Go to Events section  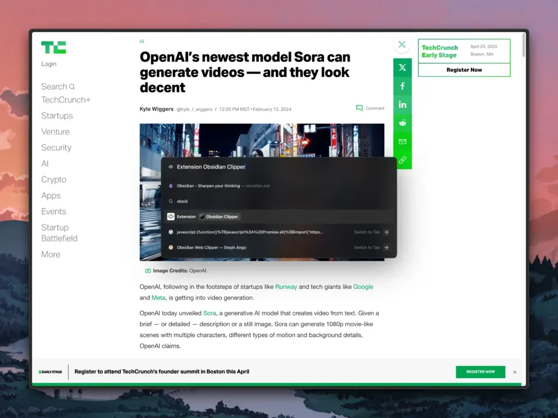coord(54,211)
